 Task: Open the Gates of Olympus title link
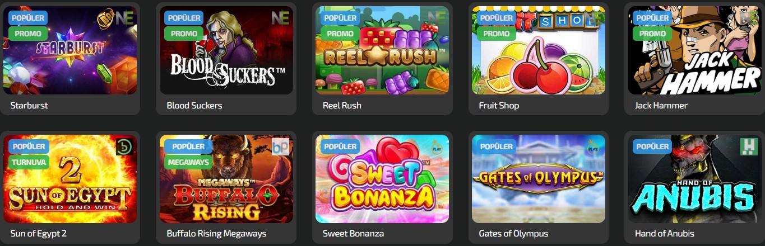513,234
